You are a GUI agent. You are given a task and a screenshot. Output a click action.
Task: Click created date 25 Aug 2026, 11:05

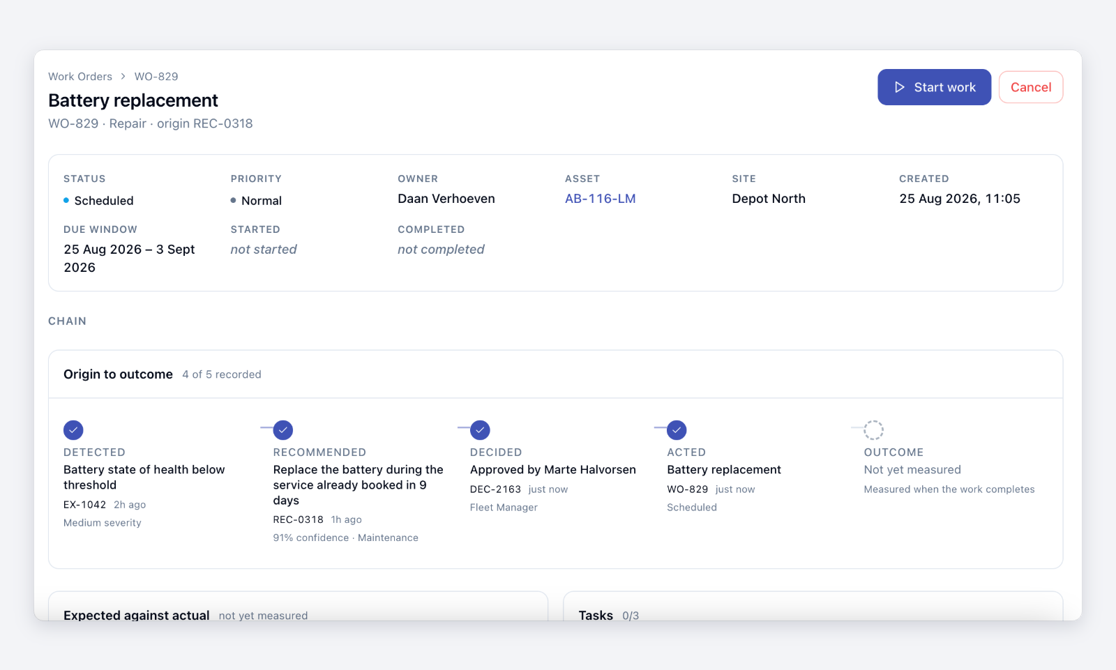[x=960, y=199]
